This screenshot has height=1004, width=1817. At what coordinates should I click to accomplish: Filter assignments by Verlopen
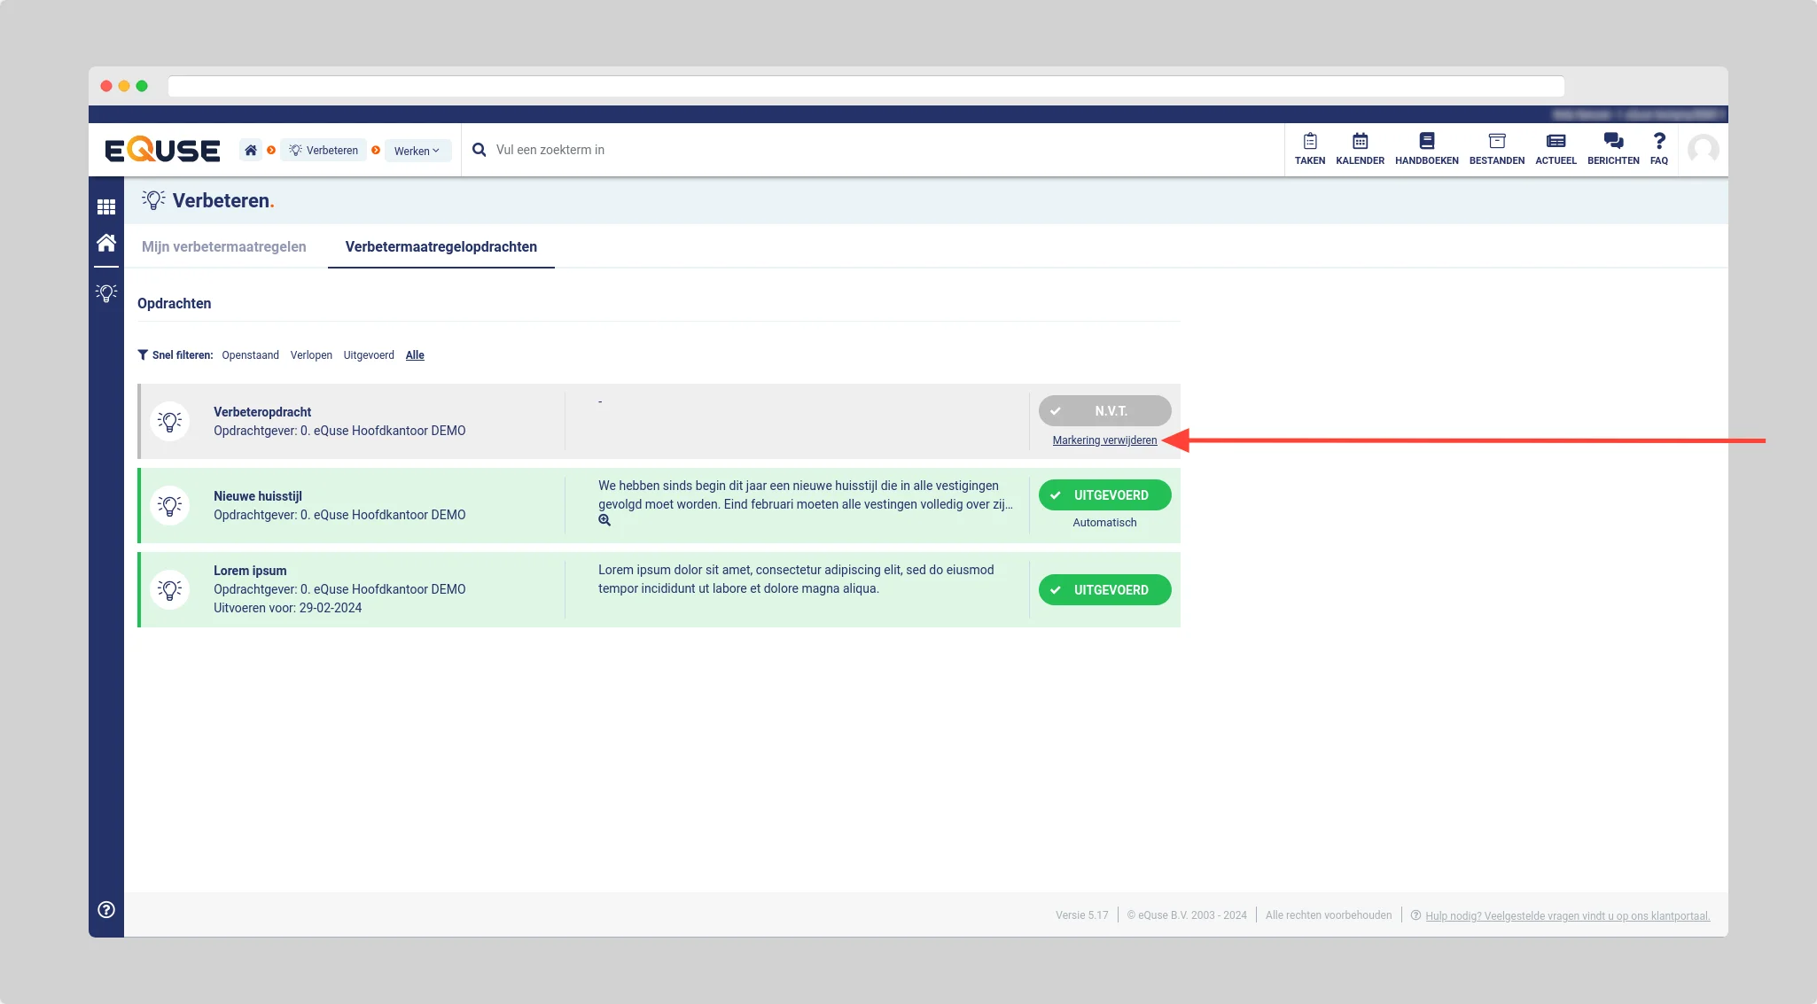click(x=311, y=355)
